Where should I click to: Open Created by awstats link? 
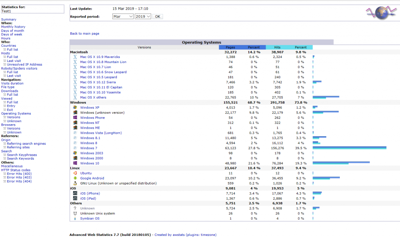(186, 235)
